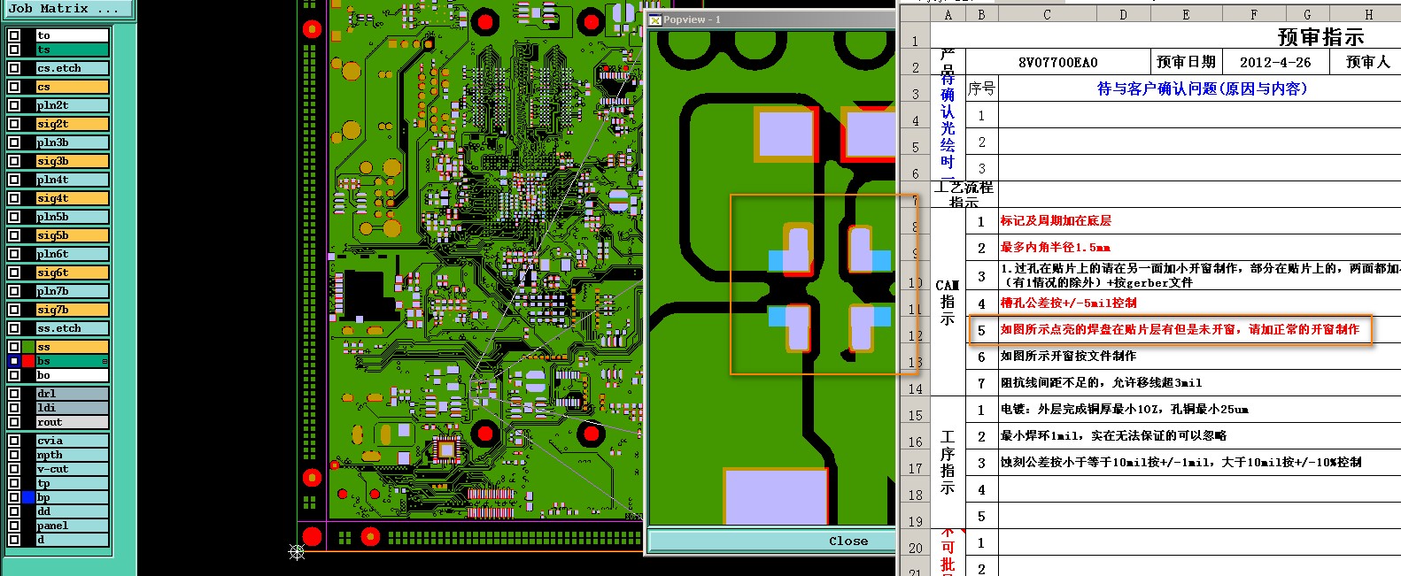Toggle display checkbox for ss layer
The height and width of the screenshot is (576, 1401).
14,347
